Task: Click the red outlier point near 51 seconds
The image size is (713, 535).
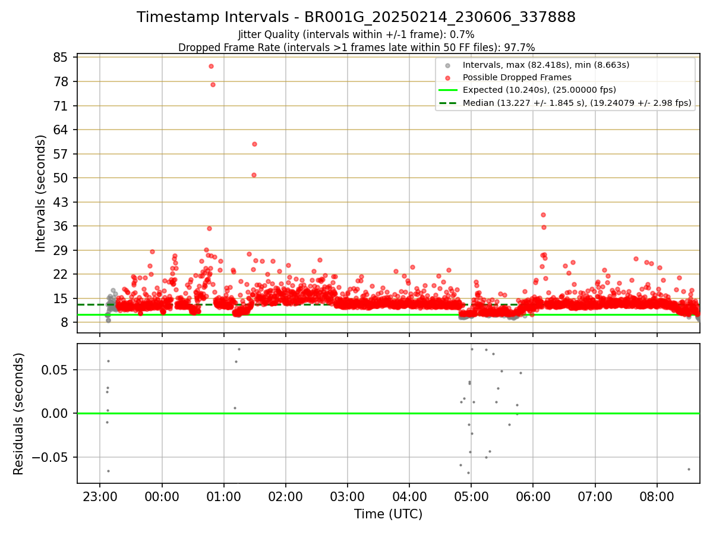Action: [x=254, y=175]
